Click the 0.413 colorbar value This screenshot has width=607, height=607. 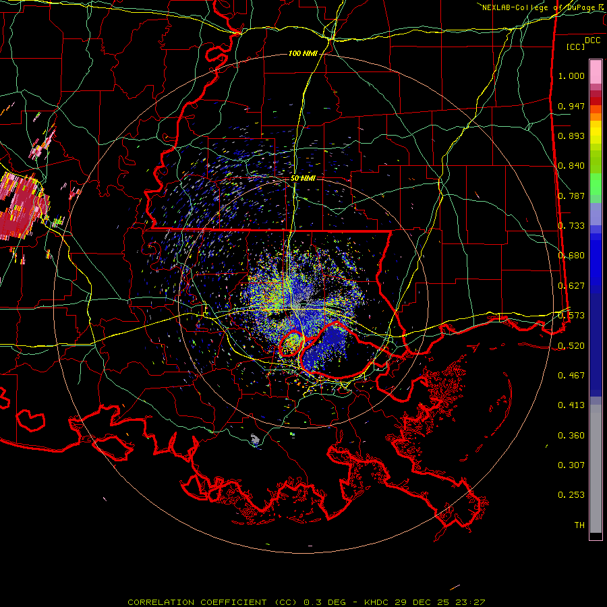(571, 405)
